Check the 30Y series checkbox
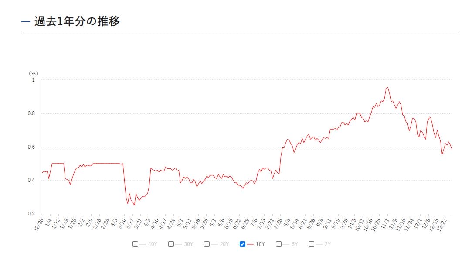Image resolution: width=472 pixels, height=253 pixels. click(171, 244)
